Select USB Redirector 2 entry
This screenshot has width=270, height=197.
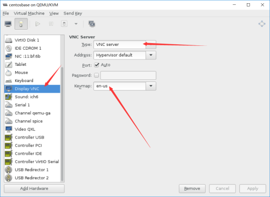pos(32,178)
